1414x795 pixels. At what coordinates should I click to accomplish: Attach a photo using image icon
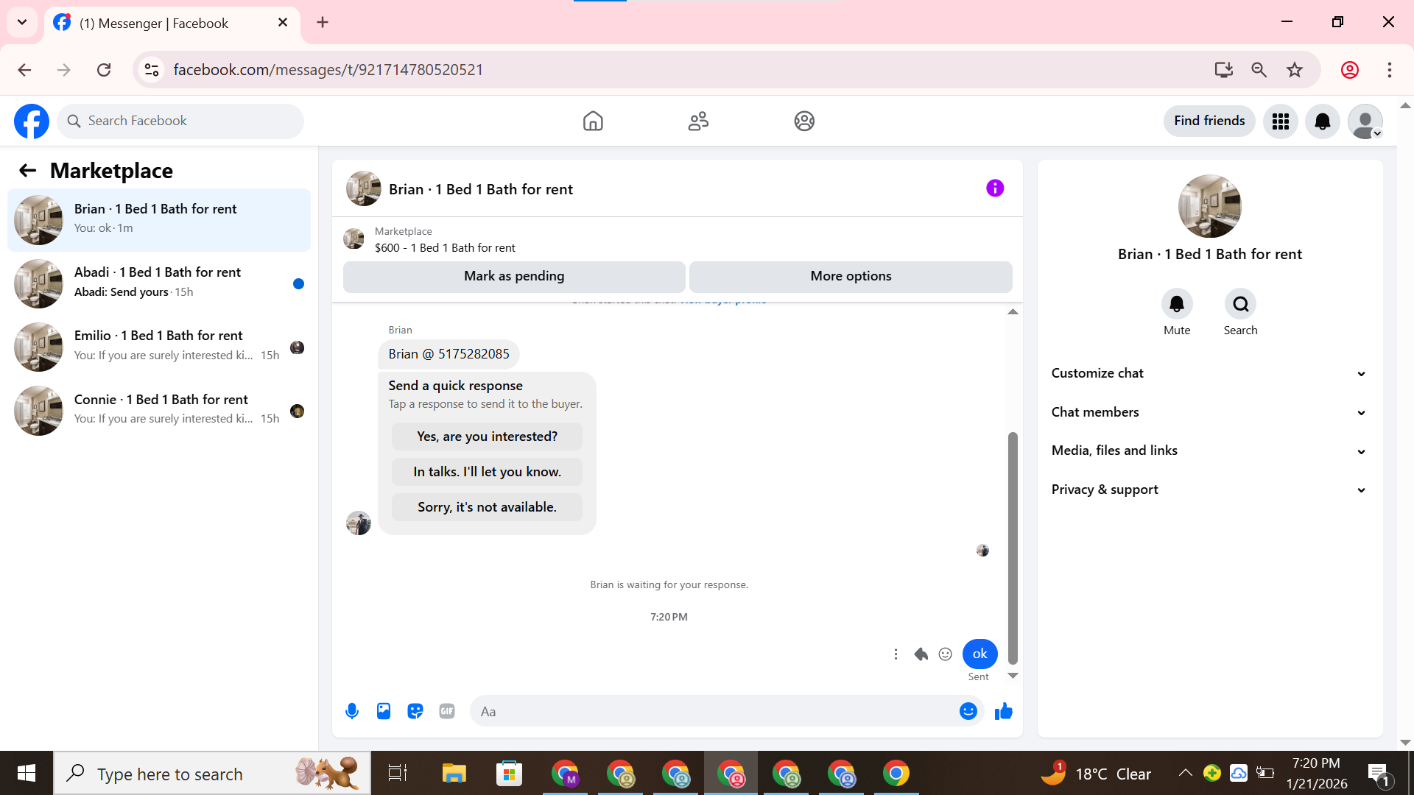[384, 711]
